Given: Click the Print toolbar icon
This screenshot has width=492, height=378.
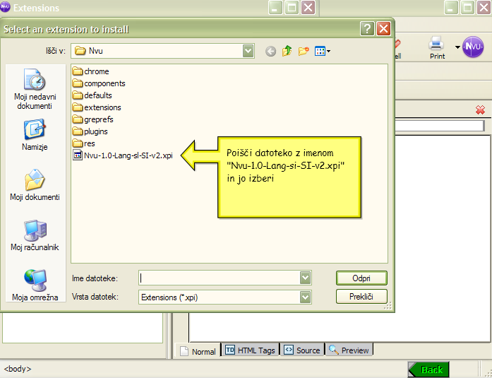Looking at the screenshot, I should pyautogui.click(x=437, y=46).
